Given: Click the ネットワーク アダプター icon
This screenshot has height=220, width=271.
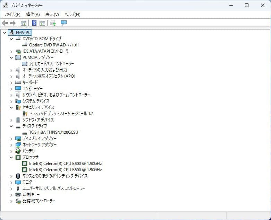Looking at the screenshot, I should [x=18, y=145].
